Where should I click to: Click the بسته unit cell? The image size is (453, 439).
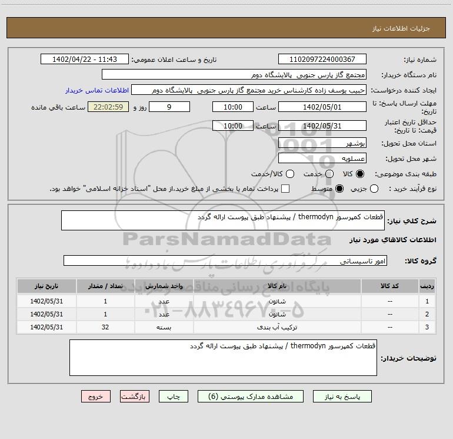(164, 327)
